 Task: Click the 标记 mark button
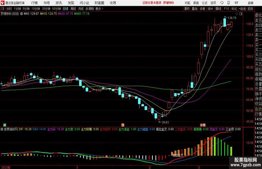tap(234, 9)
